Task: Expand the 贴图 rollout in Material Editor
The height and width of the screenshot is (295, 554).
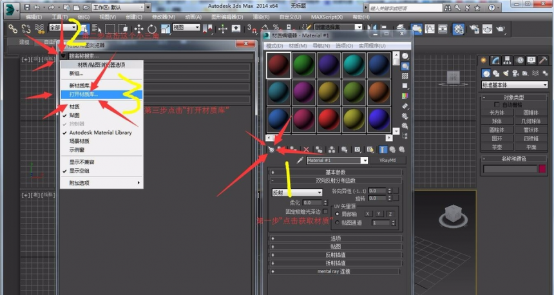Action: 336,247
